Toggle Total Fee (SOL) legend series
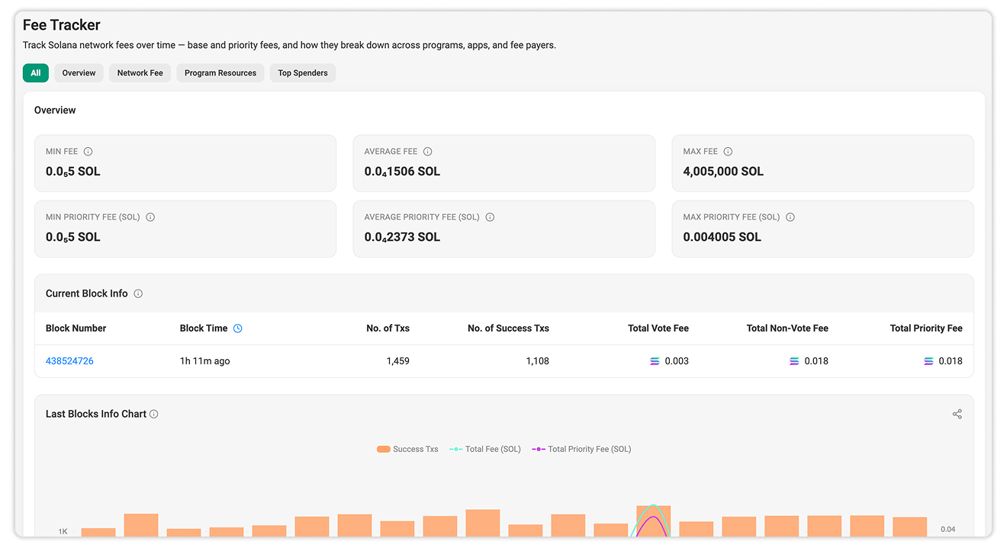This screenshot has width=1007, height=548. 485,449
